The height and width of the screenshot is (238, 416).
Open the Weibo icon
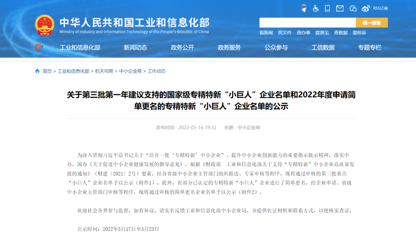click(x=366, y=8)
